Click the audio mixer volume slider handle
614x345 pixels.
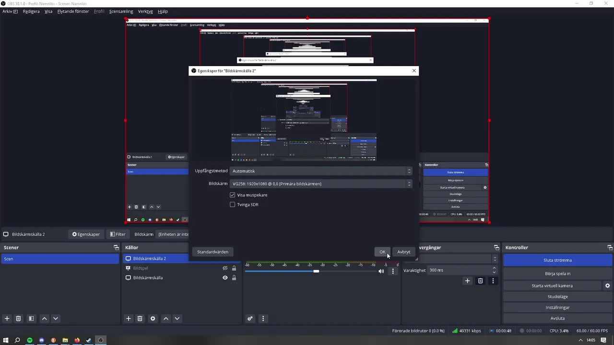tap(316, 271)
